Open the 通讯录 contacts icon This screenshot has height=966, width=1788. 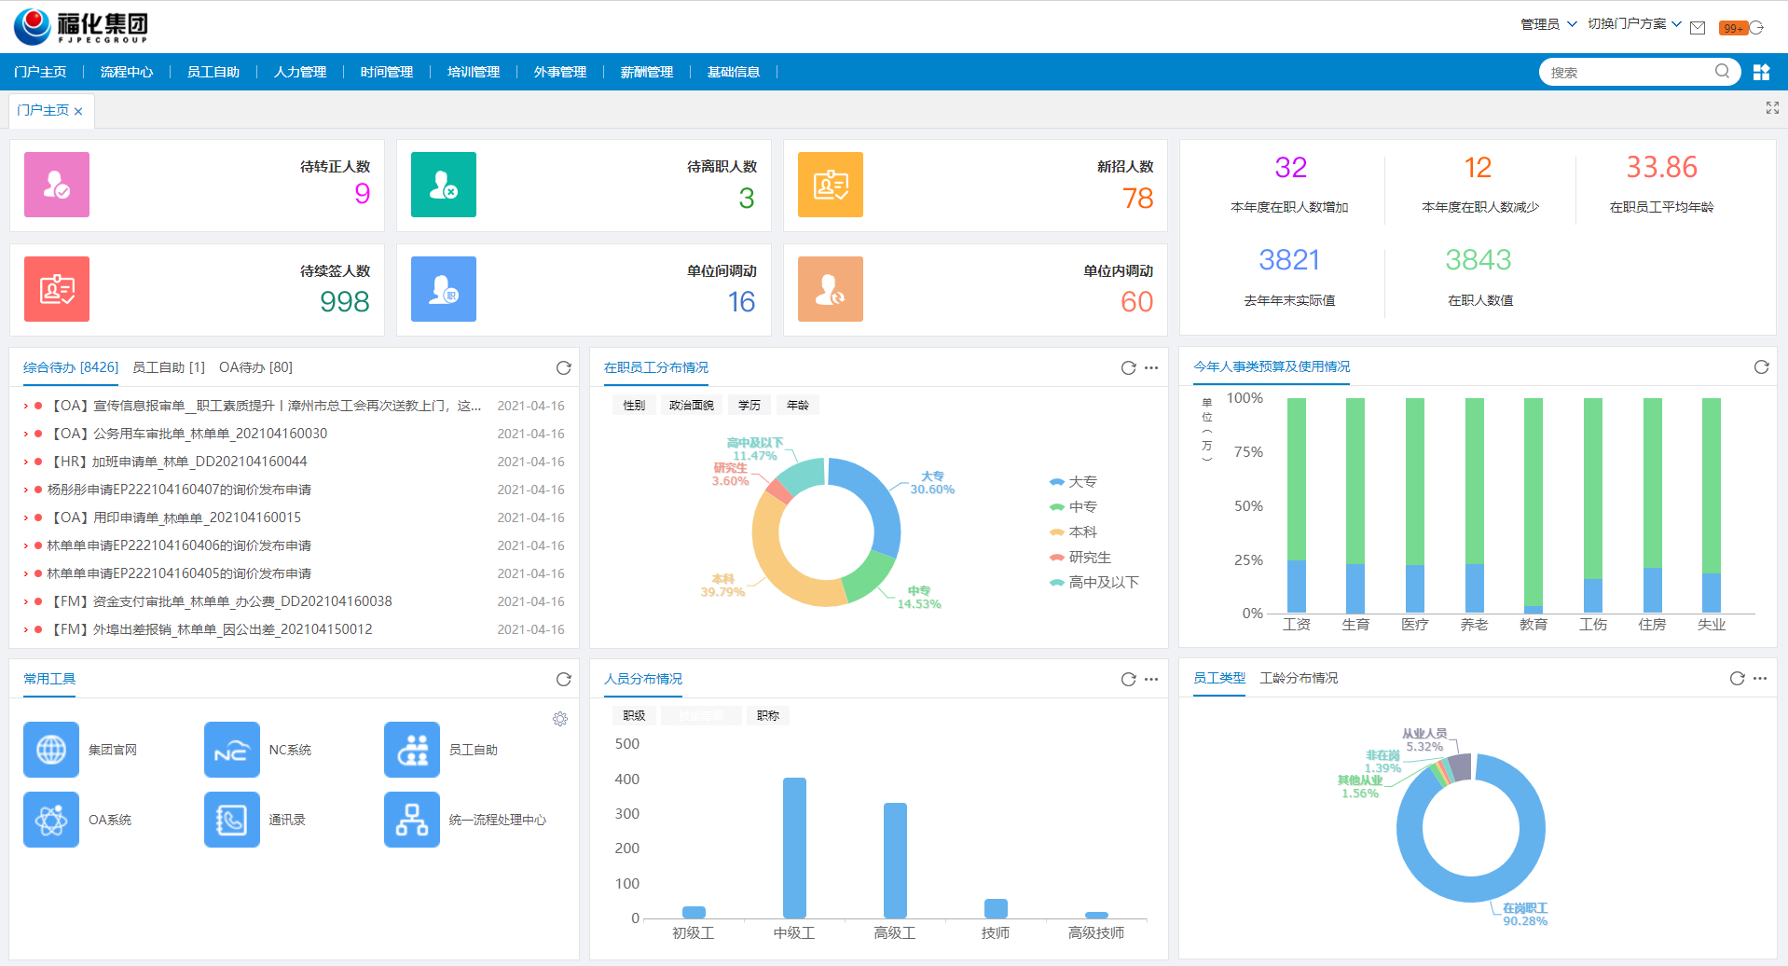[x=231, y=820]
